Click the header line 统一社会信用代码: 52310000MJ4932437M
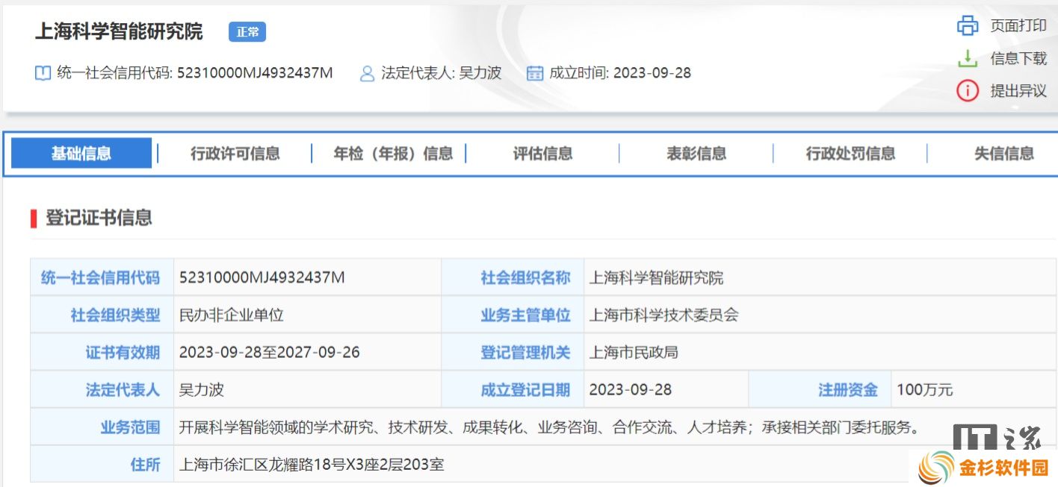 coord(195,73)
